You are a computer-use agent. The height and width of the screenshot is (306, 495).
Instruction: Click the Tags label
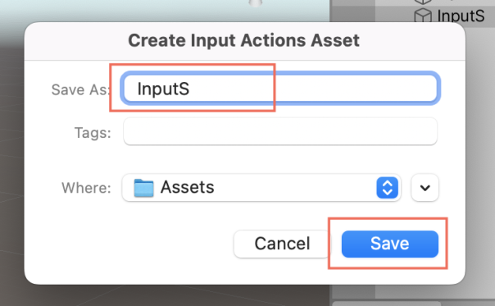click(93, 133)
